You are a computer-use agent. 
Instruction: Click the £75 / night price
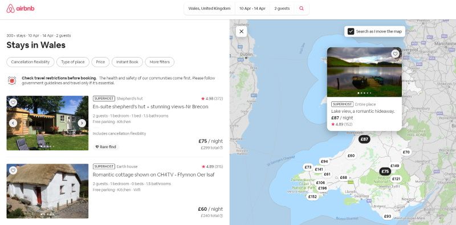[x=210, y=141]
